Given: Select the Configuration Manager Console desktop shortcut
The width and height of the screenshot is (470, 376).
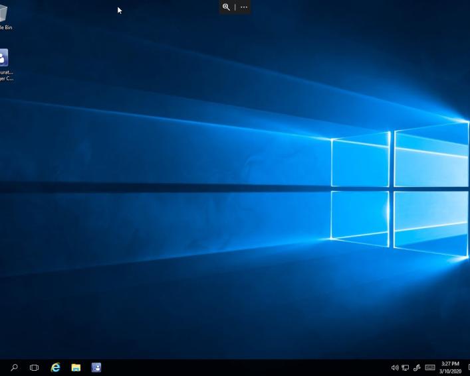Looking at the screenshot, I should click(5, 65).
